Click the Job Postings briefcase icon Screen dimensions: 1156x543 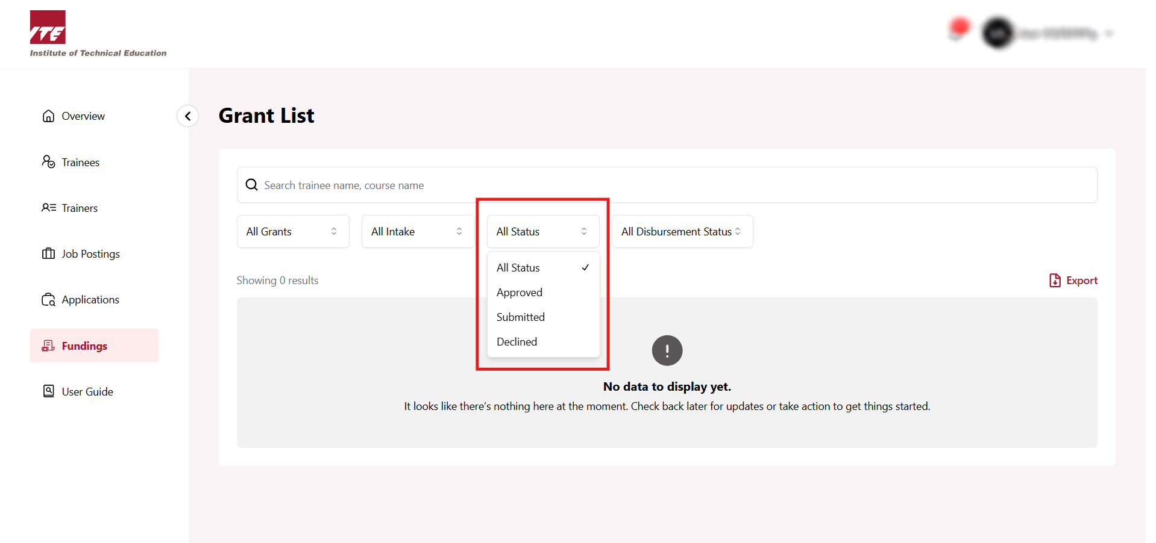point(48,253)
